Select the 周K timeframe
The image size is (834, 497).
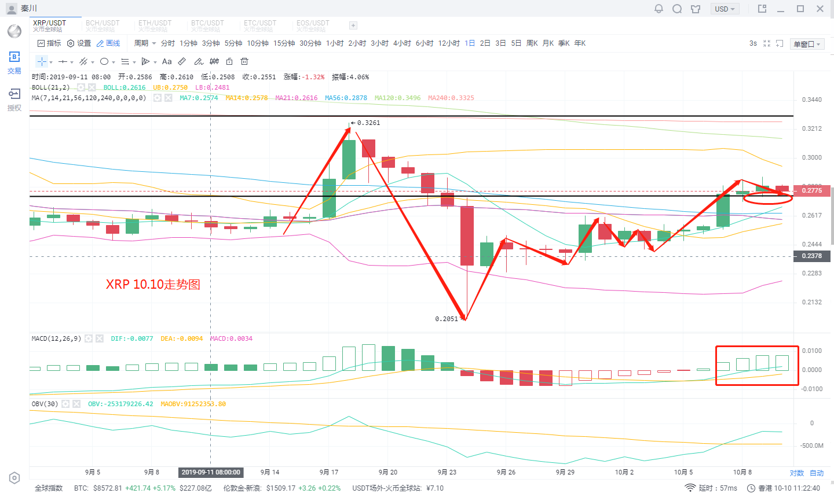click(532, 43)
